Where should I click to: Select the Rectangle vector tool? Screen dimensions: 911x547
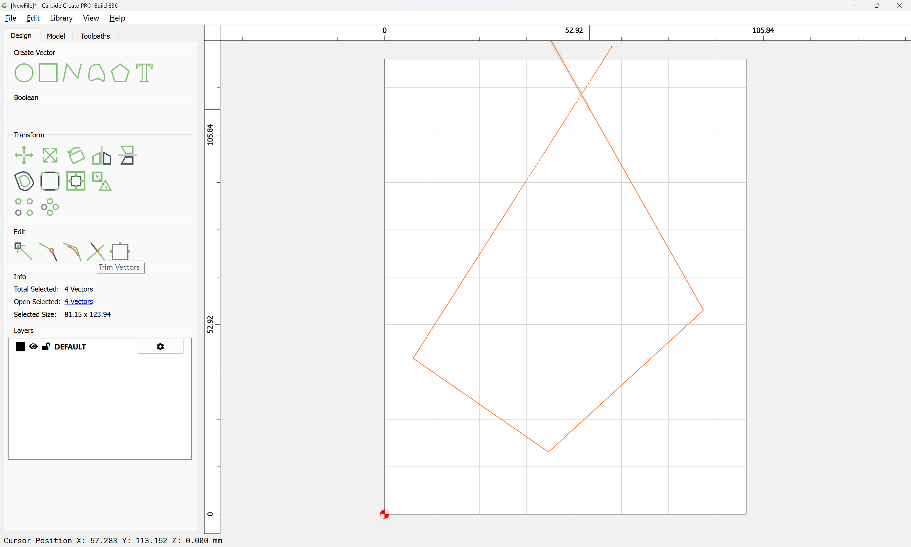point(48,72)
